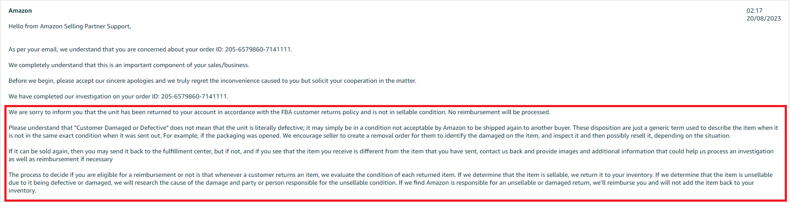
Task: Click 'If it can be sold again' text
Action: (39, 151)
